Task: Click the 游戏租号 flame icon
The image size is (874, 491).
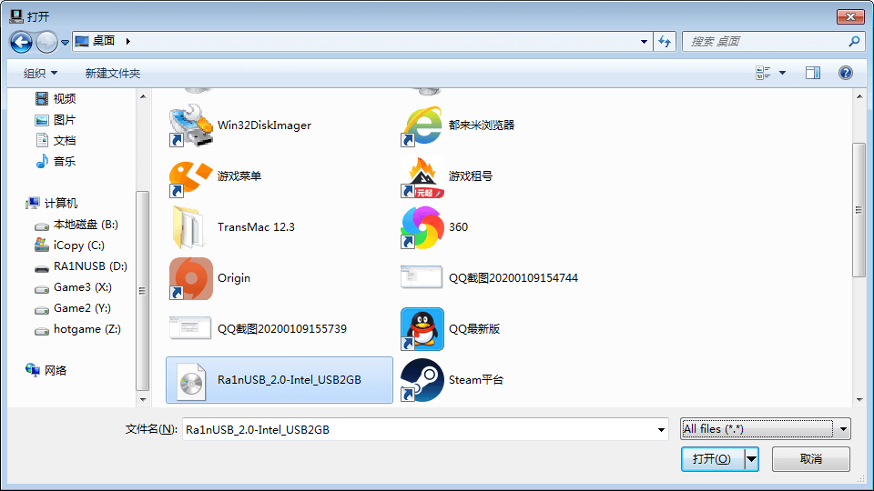Action: point(422,176)
